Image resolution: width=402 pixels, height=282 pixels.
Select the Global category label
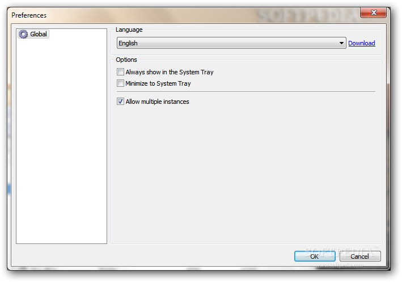pos(39,34)
